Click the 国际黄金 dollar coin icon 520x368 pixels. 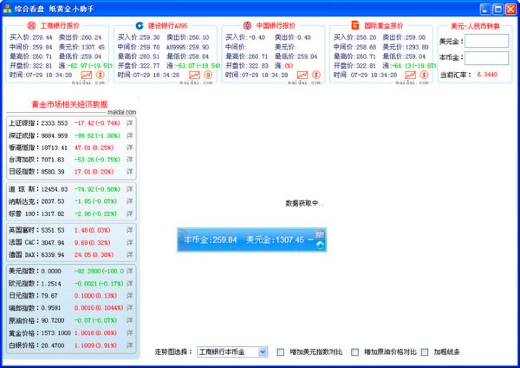point(424,75)
